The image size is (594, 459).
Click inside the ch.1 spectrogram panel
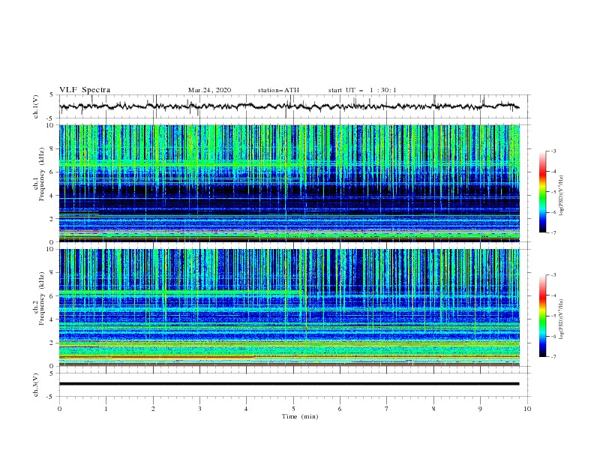point(289,183)
